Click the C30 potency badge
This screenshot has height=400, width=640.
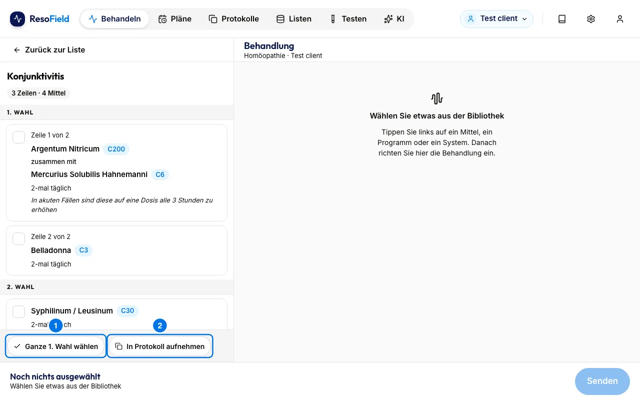click(x=127, y=311)
